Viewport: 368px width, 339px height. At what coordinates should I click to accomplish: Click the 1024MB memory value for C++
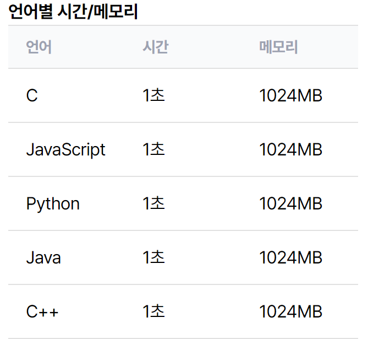[291, 311]
